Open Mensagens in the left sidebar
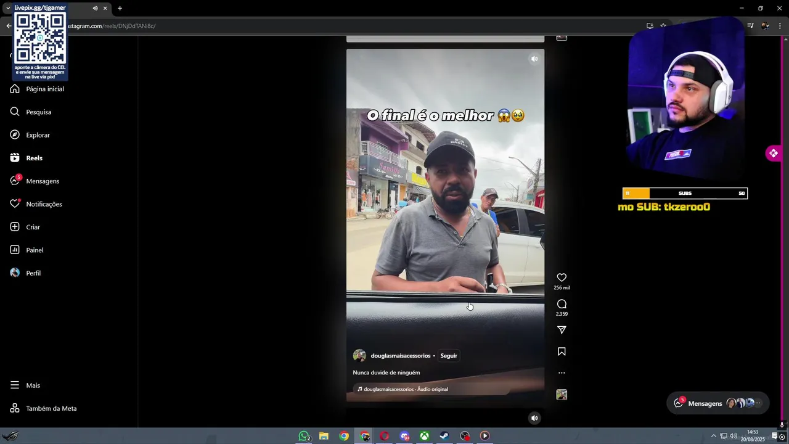This screenshot has height=444, width=789. click(35, 181)
